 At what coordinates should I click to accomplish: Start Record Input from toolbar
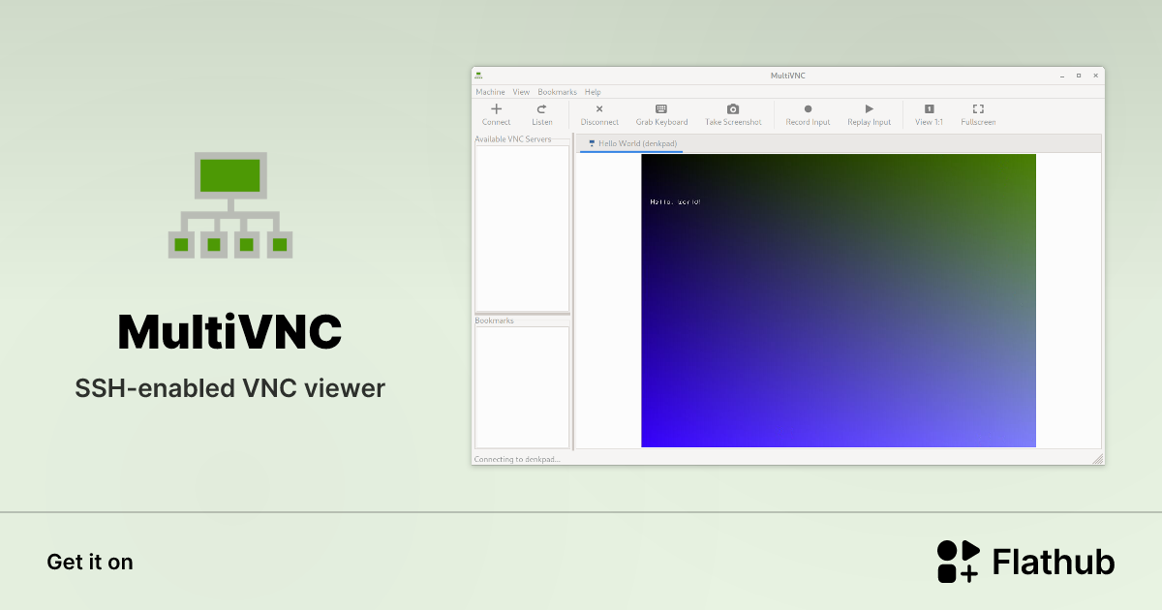[x=808, y=109]
